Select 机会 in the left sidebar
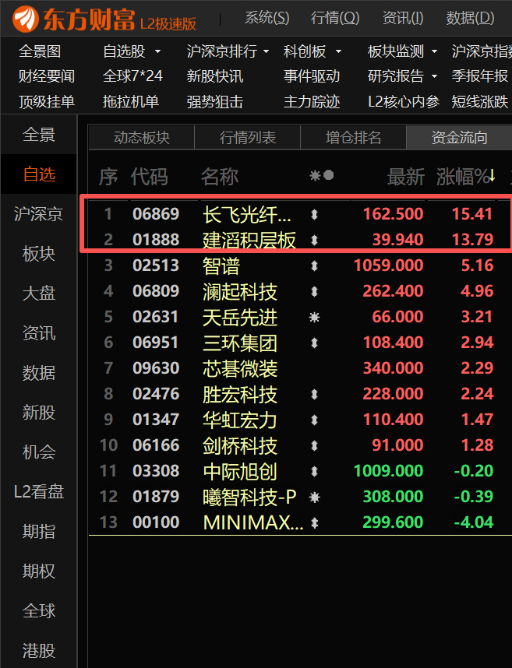Viewport: 512px width, 668px height. pos(39,452)
